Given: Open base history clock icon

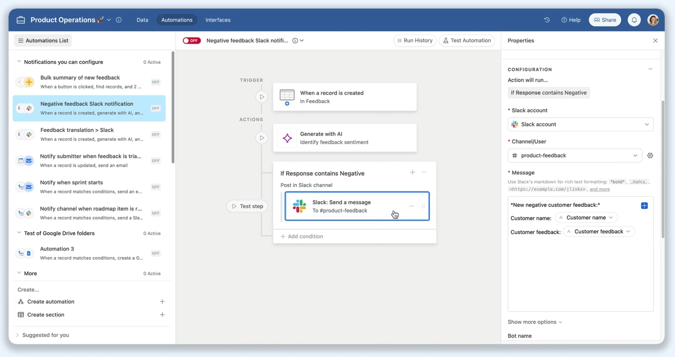Looking at the screenshot, I should [x=547, y=20].
